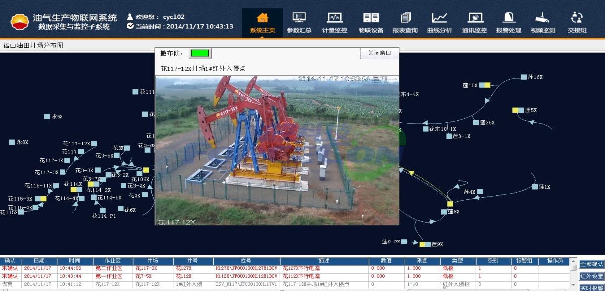Image resolution: width=605 pixels, height=291 pixels.
Task: Open the 计量监控 icon
Action: tap(335, 18)
